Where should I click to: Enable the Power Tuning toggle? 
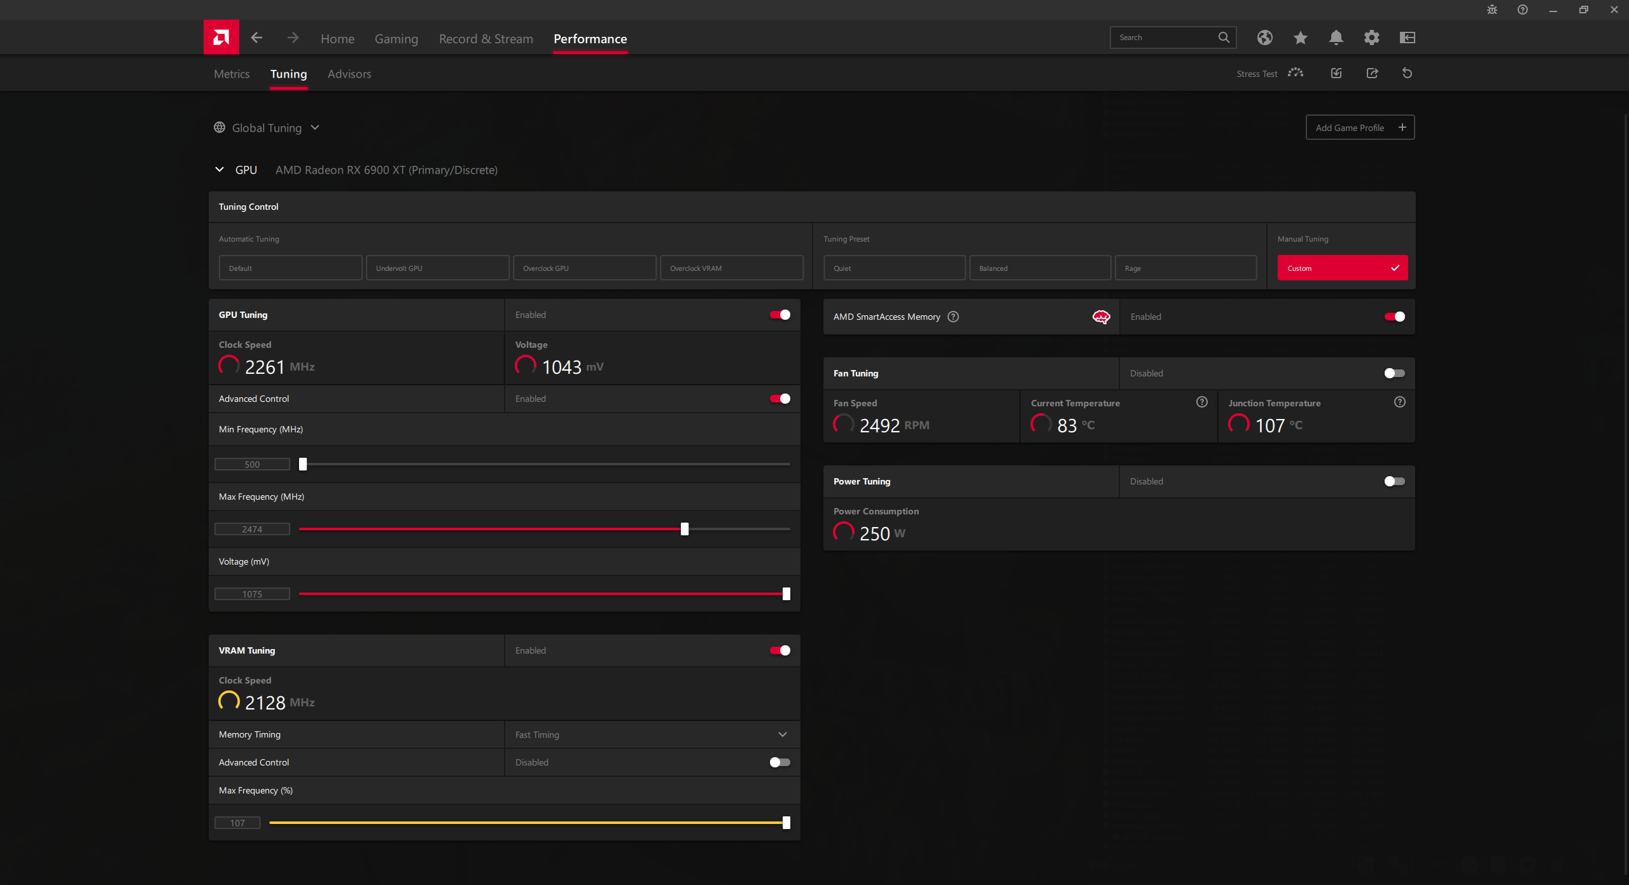pos(1394,481)
